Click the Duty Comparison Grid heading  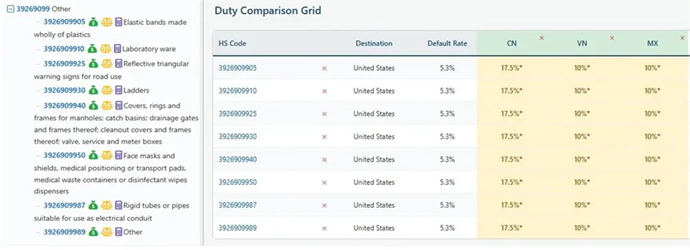pyautogui.click(x=268, y=10)
